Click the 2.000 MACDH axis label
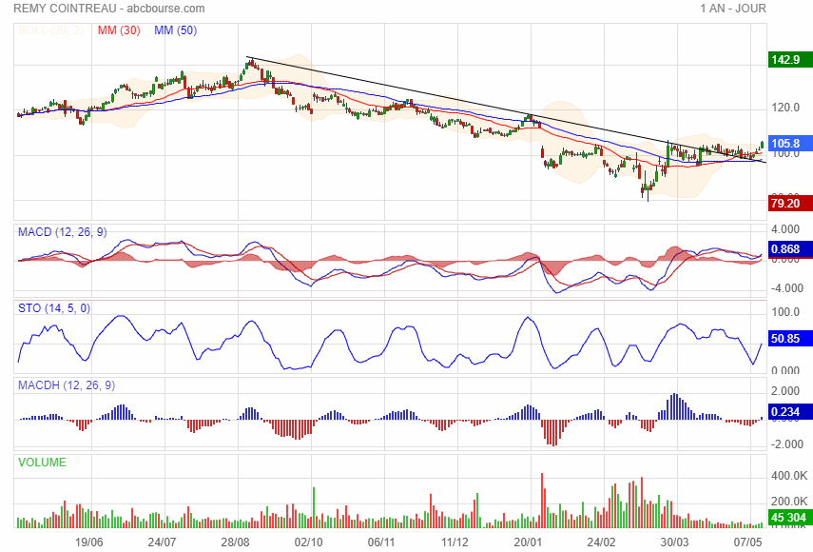Viewport: 813px width, 552px height. [x=785, y=390]
